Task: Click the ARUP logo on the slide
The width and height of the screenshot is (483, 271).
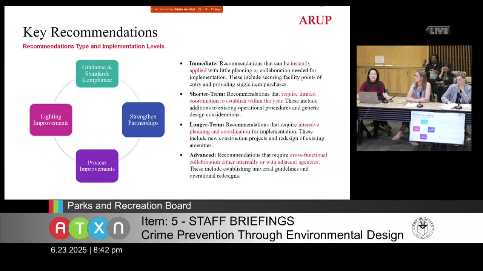Action: (315, 20)
